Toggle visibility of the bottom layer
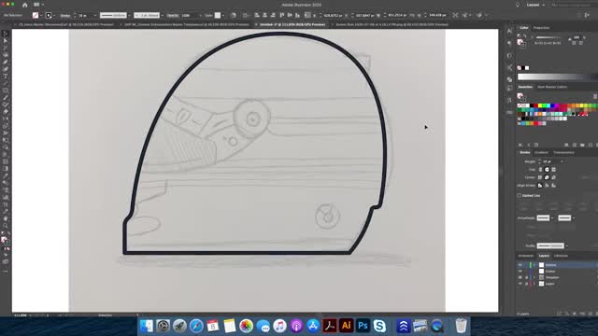 520,284
